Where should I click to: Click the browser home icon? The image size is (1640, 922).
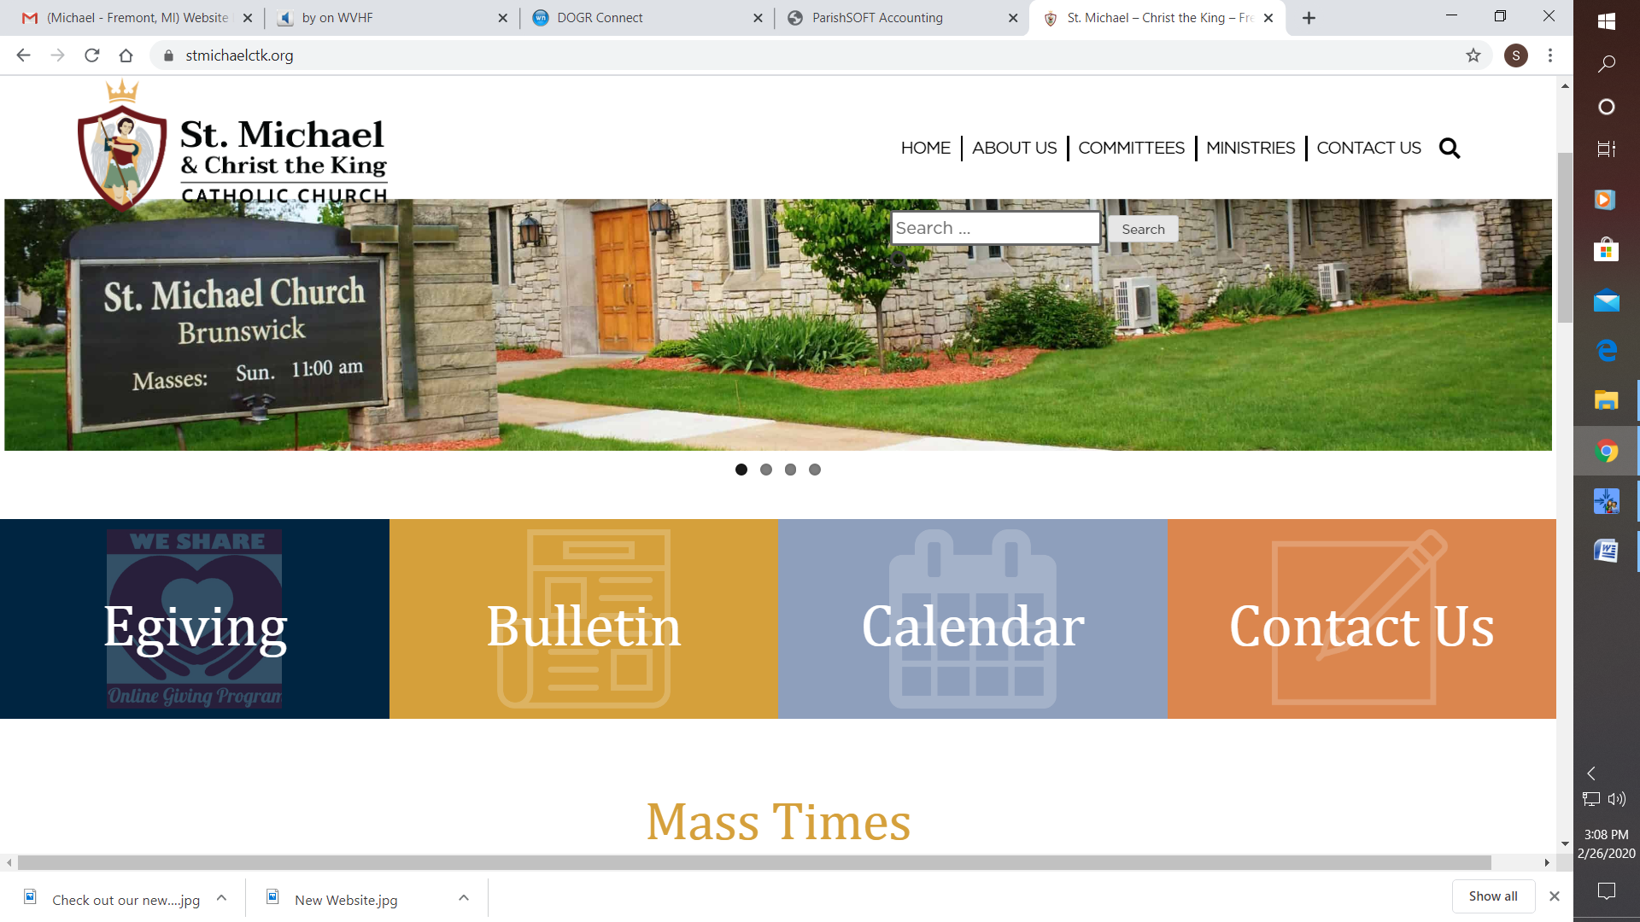[126, 55]
